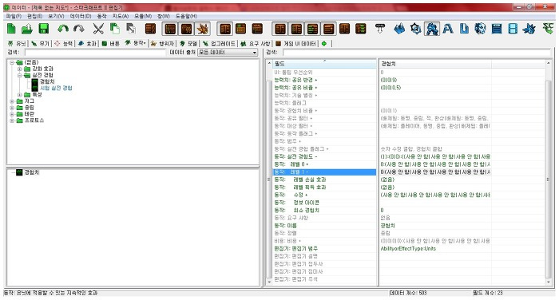Switch to the 모델 data tab
This screenshot has height=300, width=559.
pyautogui.click(x=188, y=43)
